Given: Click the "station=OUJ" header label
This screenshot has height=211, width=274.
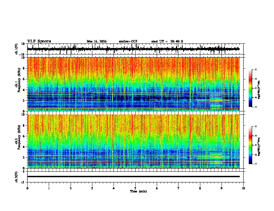Looking at the screenshot, I should 128,41.
